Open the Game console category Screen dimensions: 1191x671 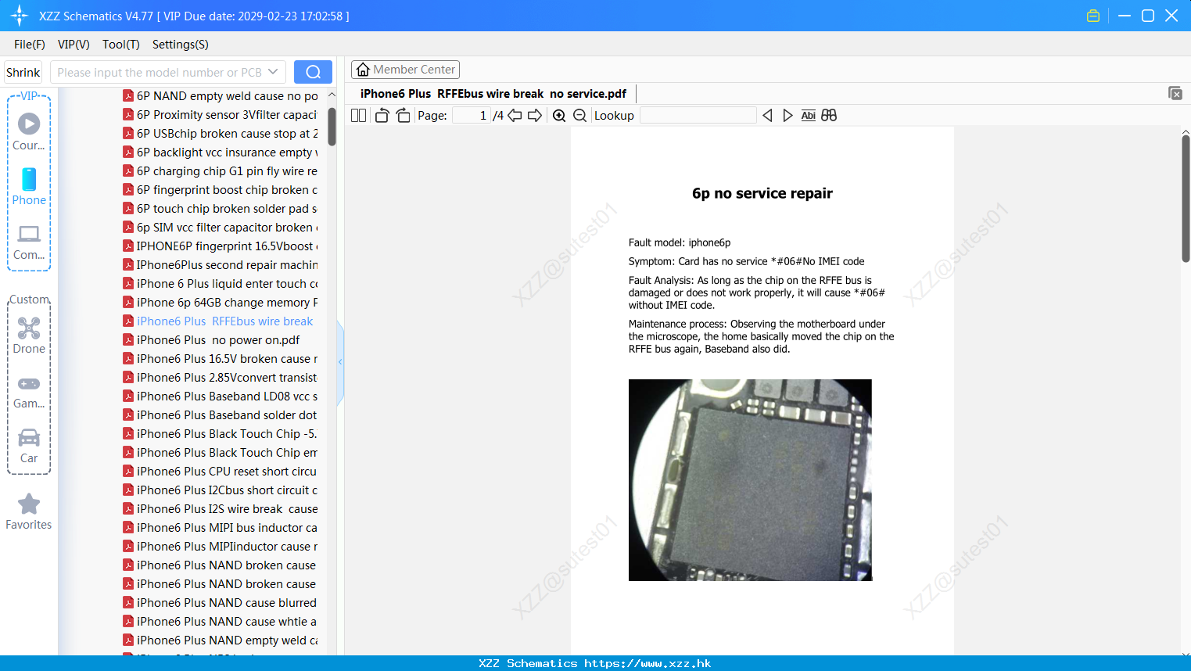coord(29,391)
